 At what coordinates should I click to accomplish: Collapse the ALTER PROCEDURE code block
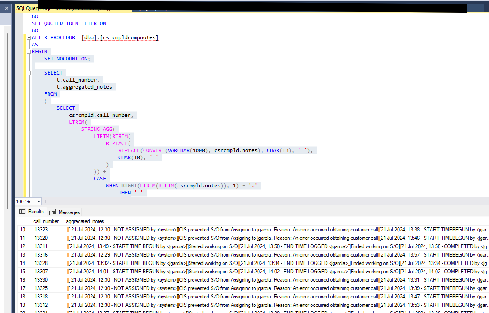click(29, 37)
